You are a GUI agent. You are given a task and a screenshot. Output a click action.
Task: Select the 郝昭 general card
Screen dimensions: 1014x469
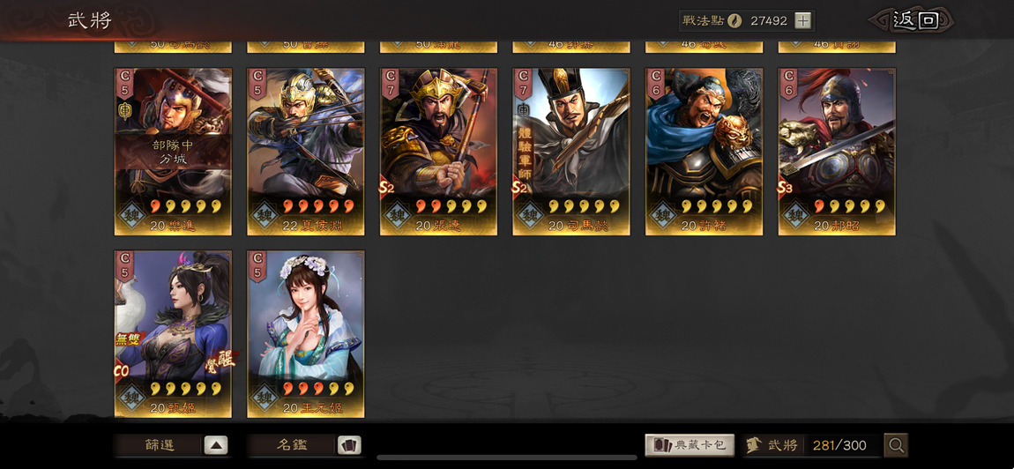pos(837,152)
